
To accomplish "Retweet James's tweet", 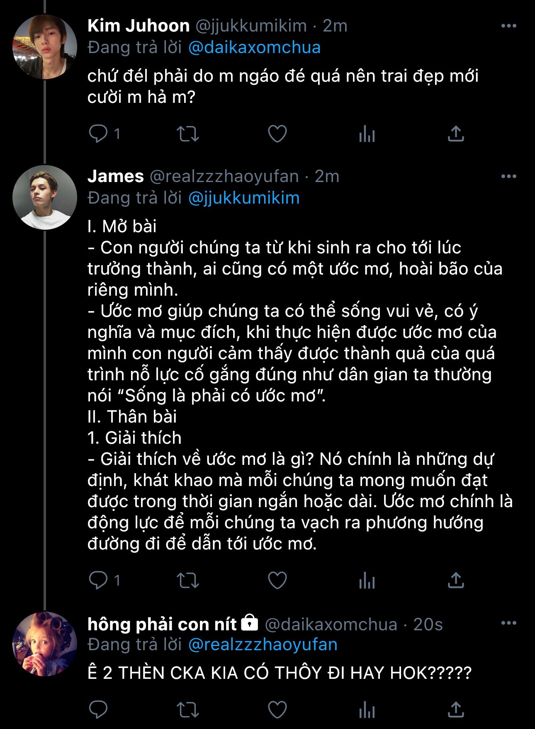I will [188, 580].
